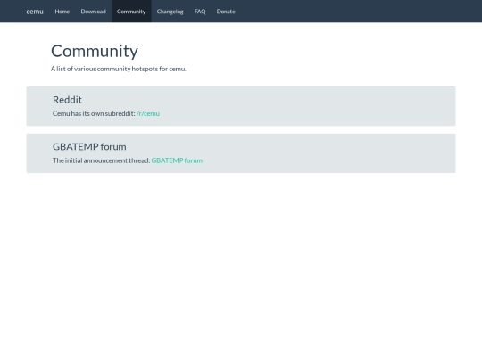The image size is (482, 361).
Task: Click the 'A list of various community hotspots' text
Action: (x=119, y=69)
